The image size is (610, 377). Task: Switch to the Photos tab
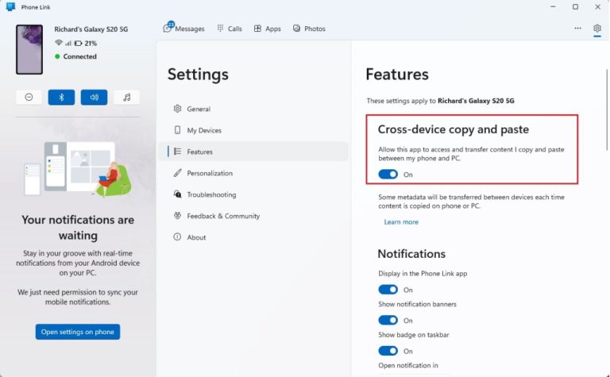tap(309, 29)
